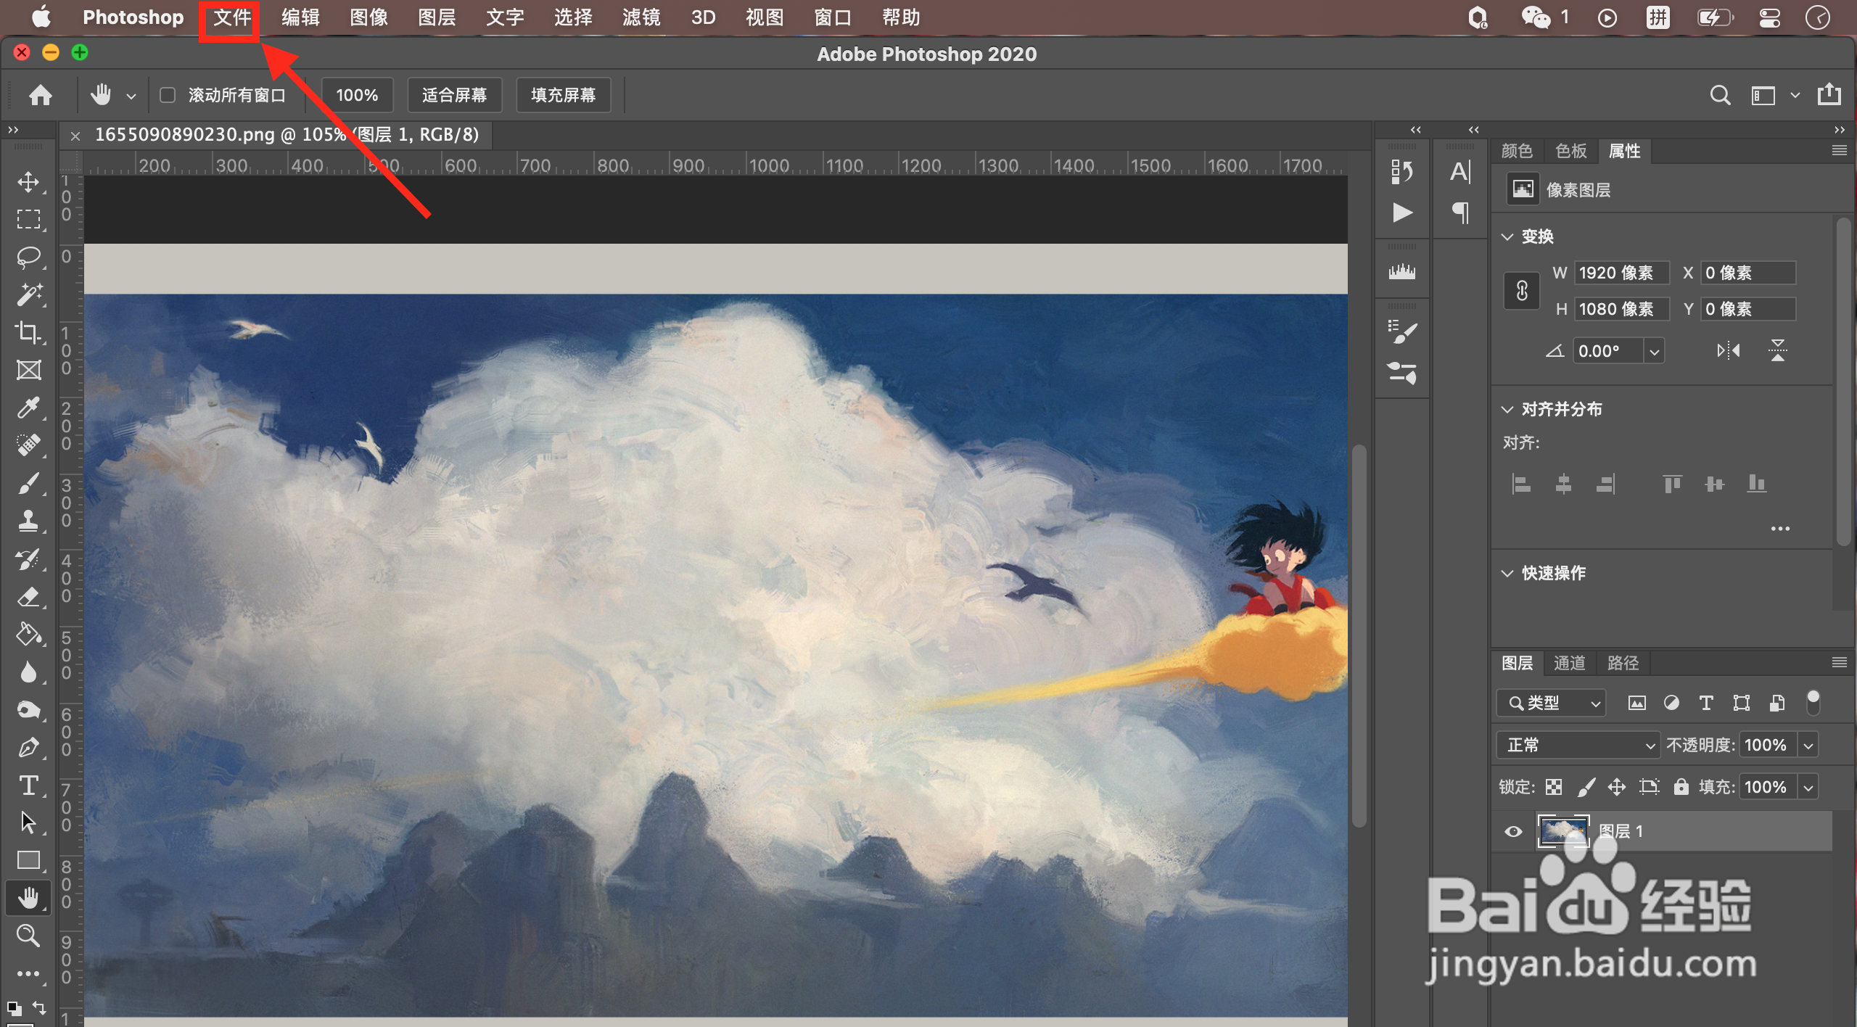Toggle shape layer filter in Layers panel

click(x=1741, y=703)
